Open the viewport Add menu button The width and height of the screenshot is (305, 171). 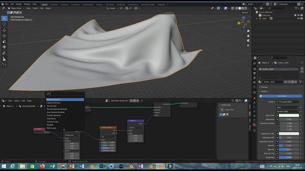(42, 9)
